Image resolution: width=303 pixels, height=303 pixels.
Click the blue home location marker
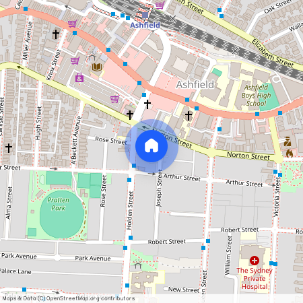pyautogui.click(x=151, y=146)
